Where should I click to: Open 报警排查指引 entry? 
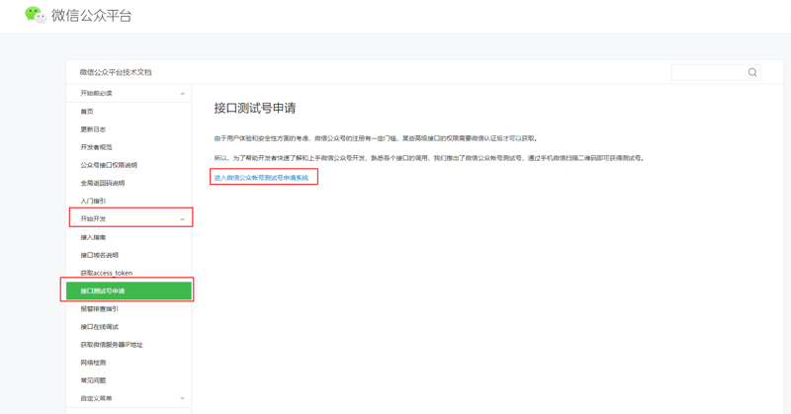click(100, 308)
